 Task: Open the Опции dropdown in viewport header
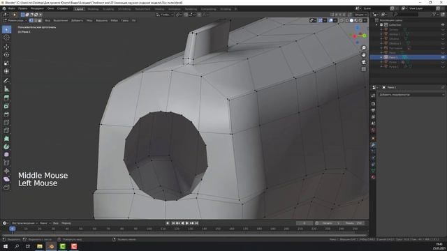360,15
